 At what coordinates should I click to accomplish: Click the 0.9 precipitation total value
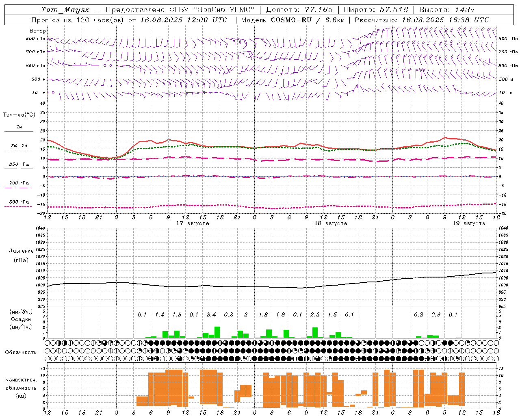click(436, 314)
